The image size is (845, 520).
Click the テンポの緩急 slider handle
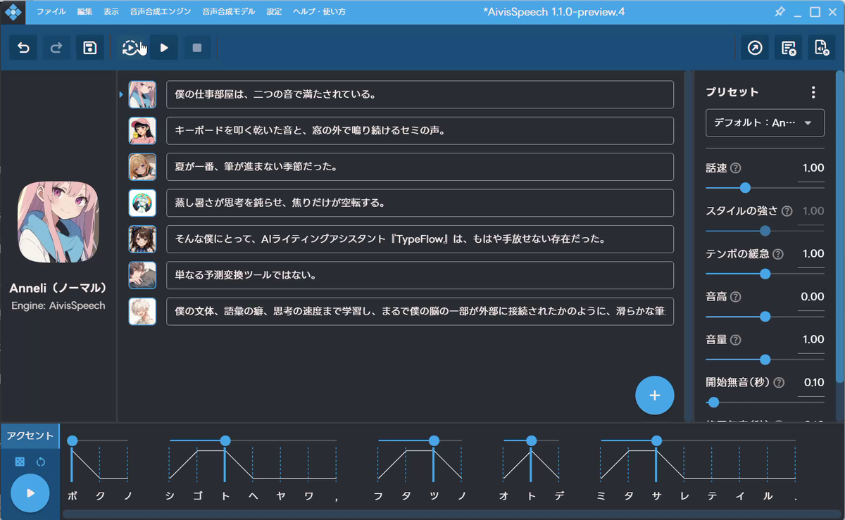[x=765, y=274]
